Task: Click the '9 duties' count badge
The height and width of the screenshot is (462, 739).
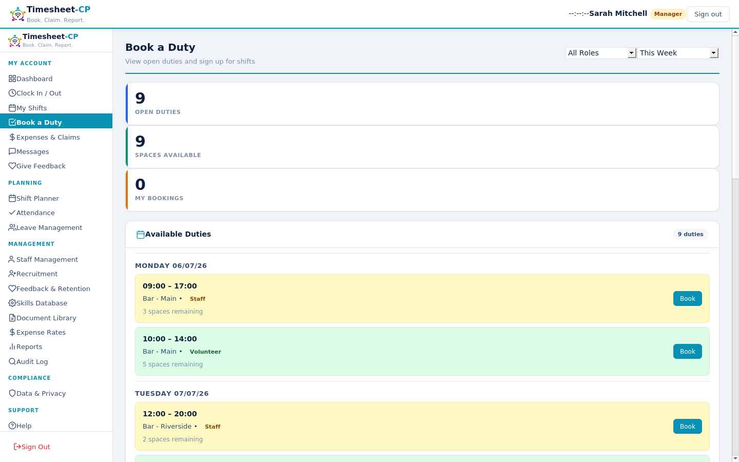Action: coord(690,234)
